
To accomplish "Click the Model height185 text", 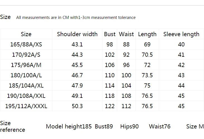I will pyautogui.click(x=69, y=126).
